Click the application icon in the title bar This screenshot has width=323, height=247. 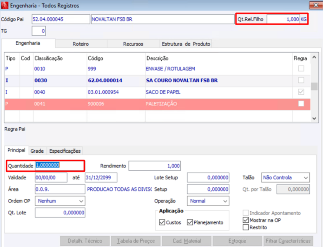pos(5,5)
